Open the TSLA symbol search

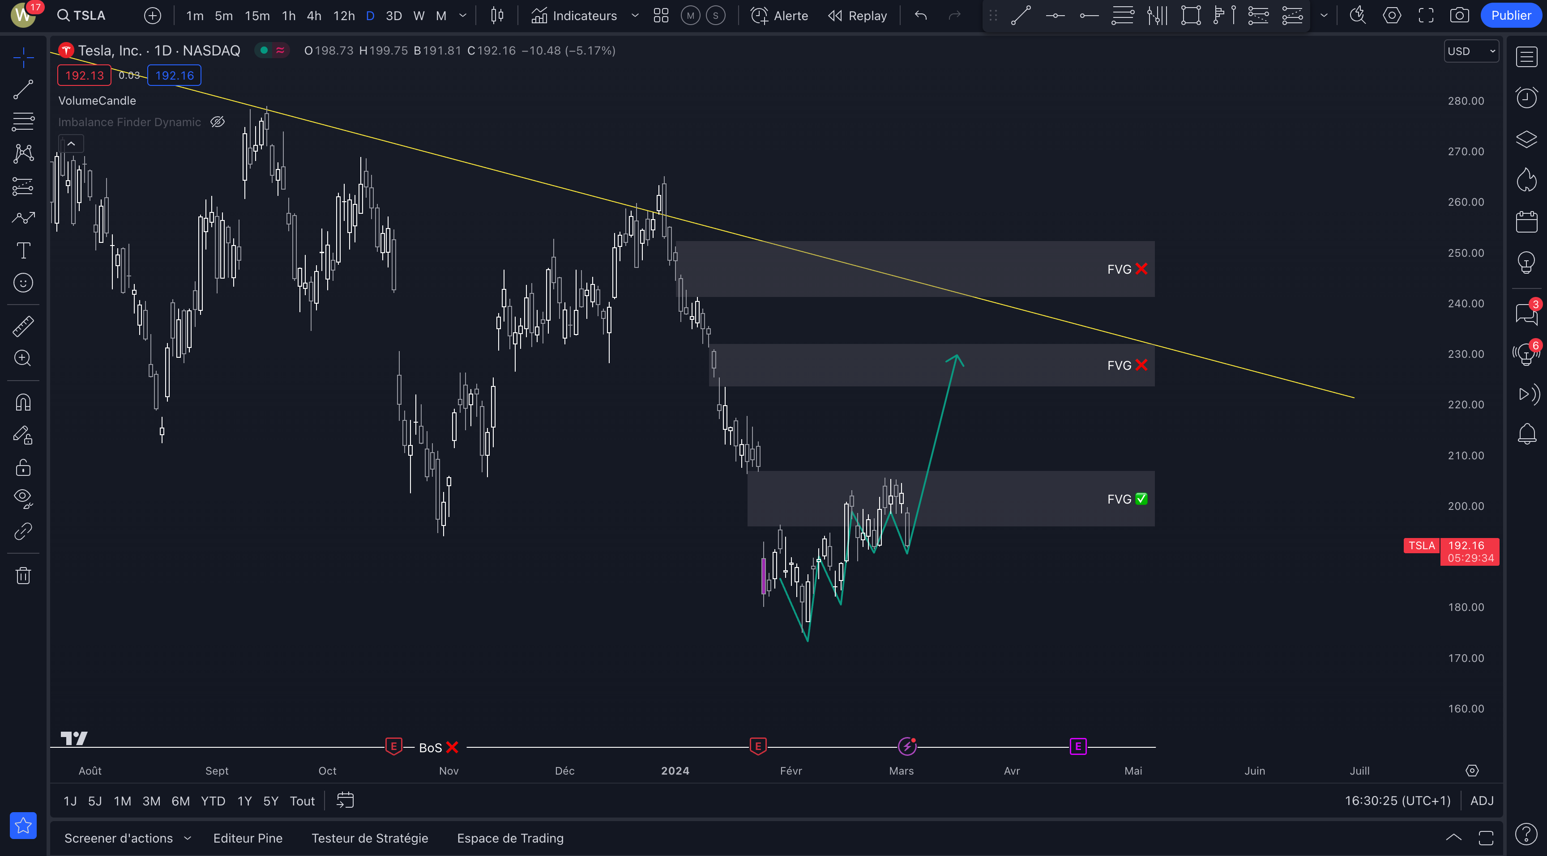pos(81,16)
